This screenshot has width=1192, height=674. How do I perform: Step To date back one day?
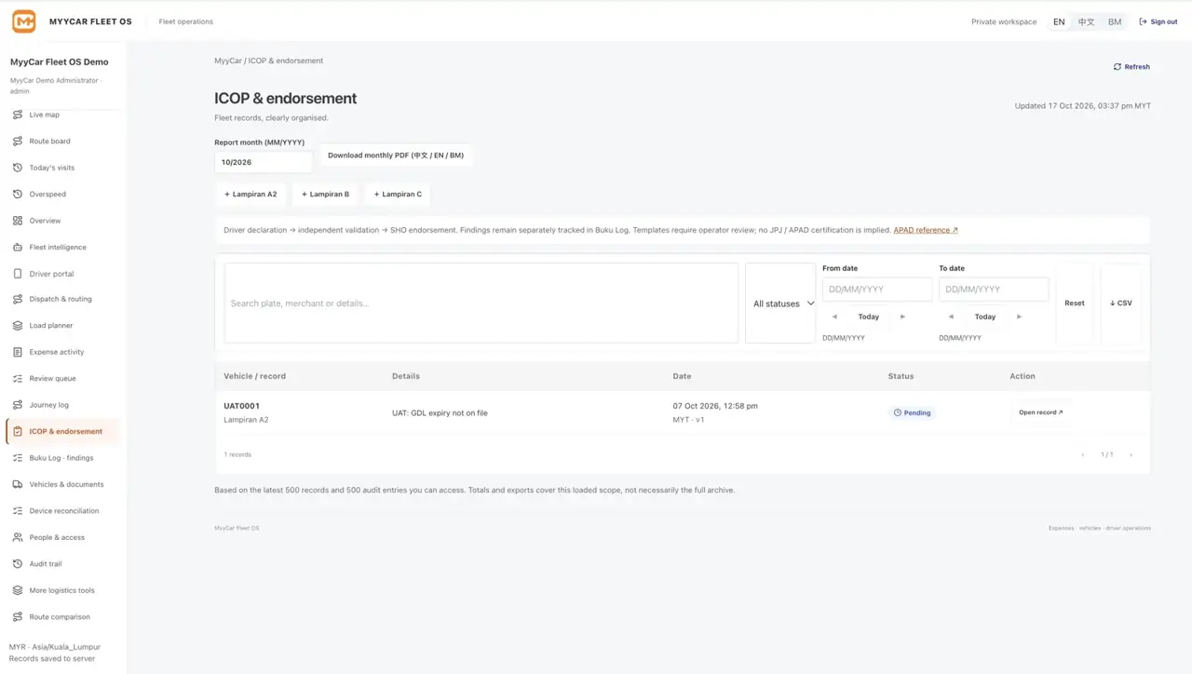point(951,317)
